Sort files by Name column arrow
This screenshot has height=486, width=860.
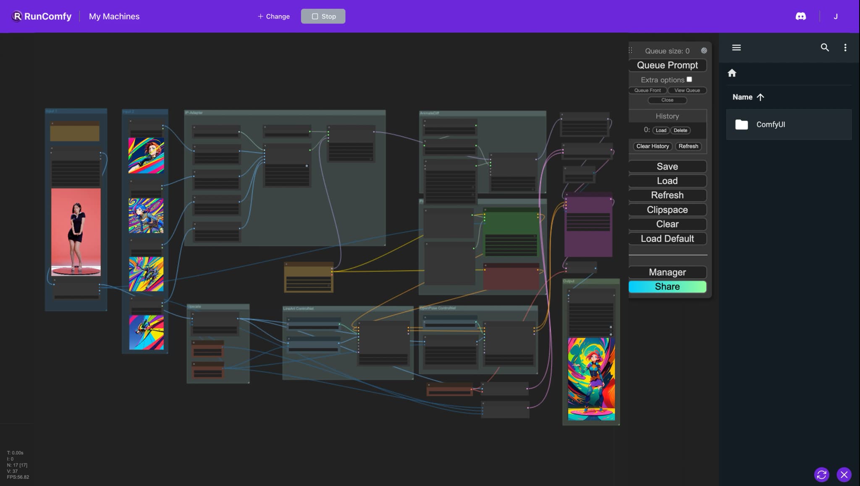pyautogui.click(x=760, y=97)
